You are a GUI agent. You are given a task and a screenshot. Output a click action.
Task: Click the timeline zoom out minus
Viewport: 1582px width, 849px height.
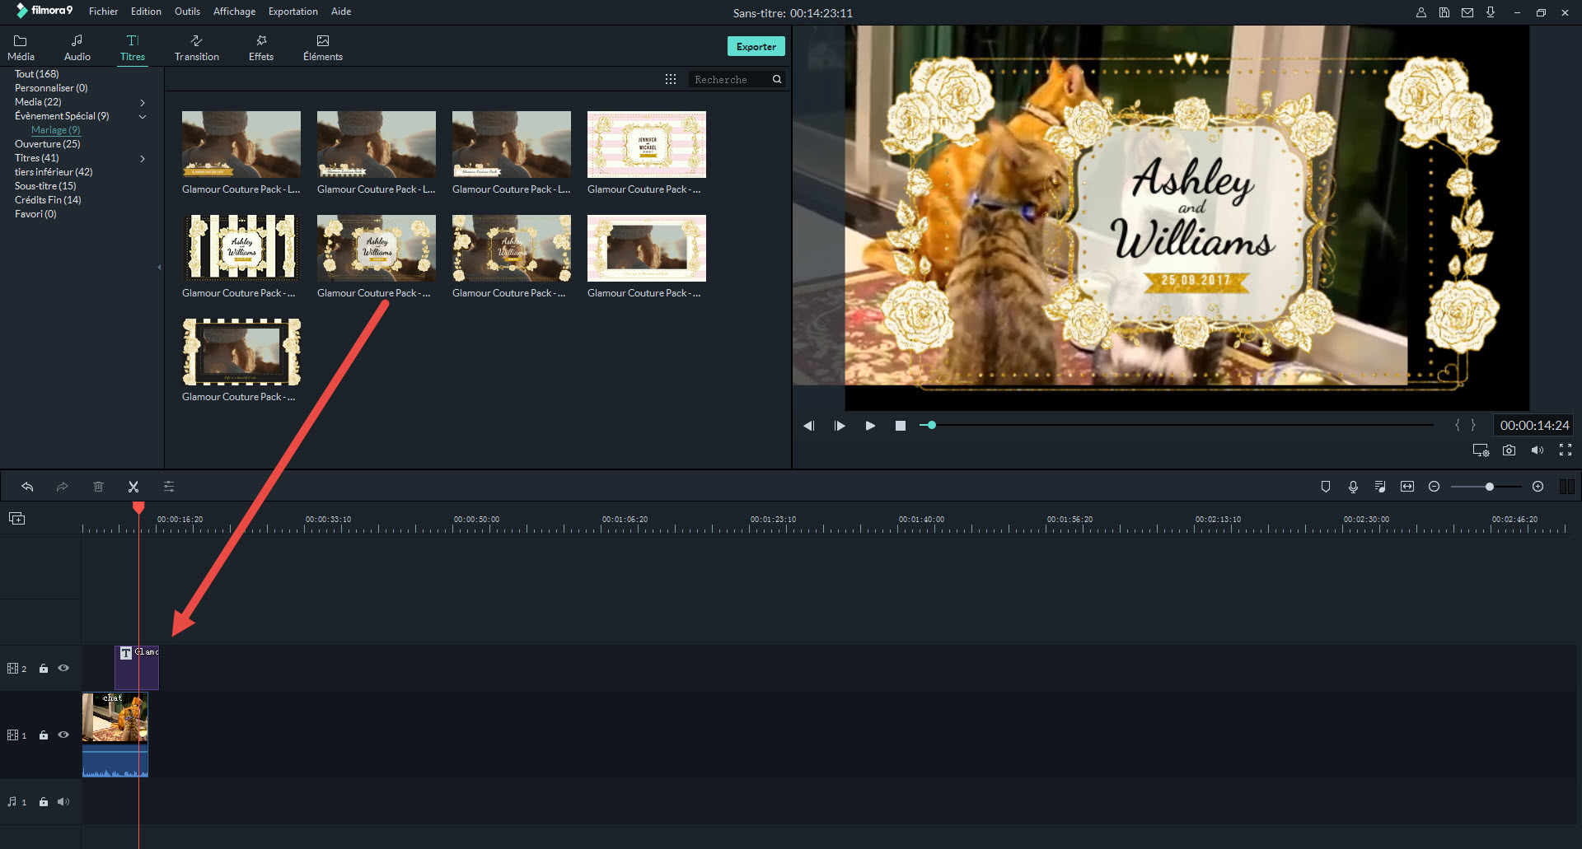[x=1434, y=487]
